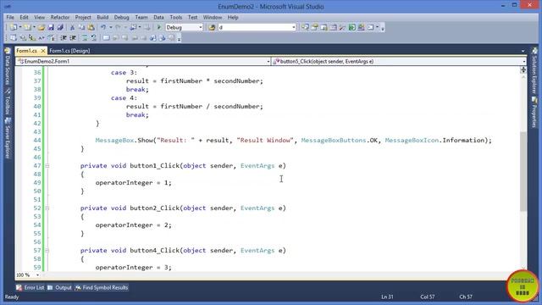Open the Find Symbol Results tab

(102, 288)
